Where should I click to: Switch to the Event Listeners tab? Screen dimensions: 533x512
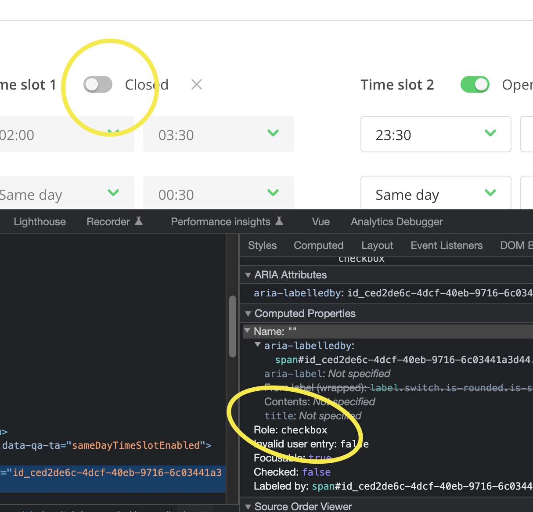(x=446, y=245)
